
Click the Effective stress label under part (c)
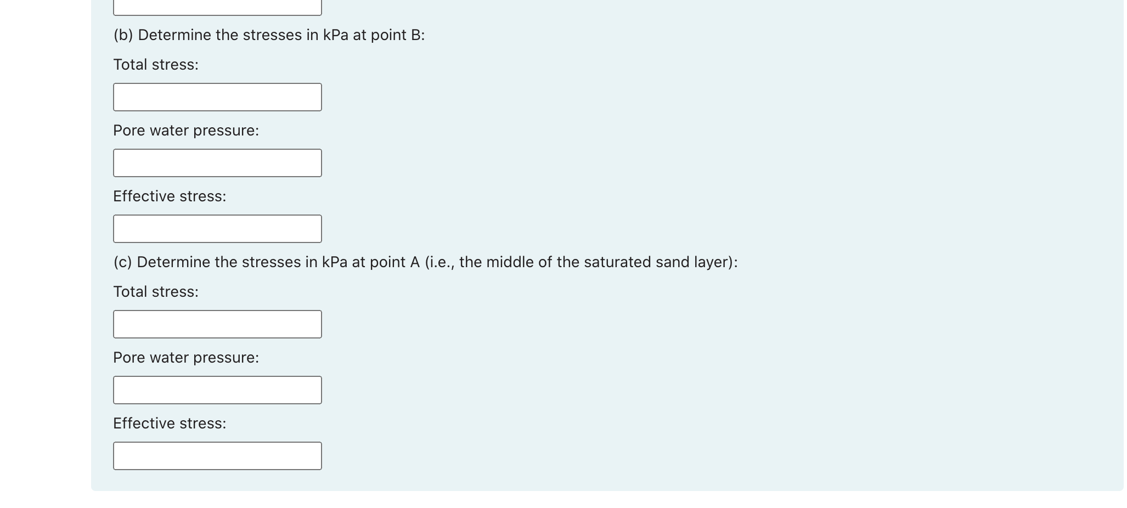click(170, 423)
